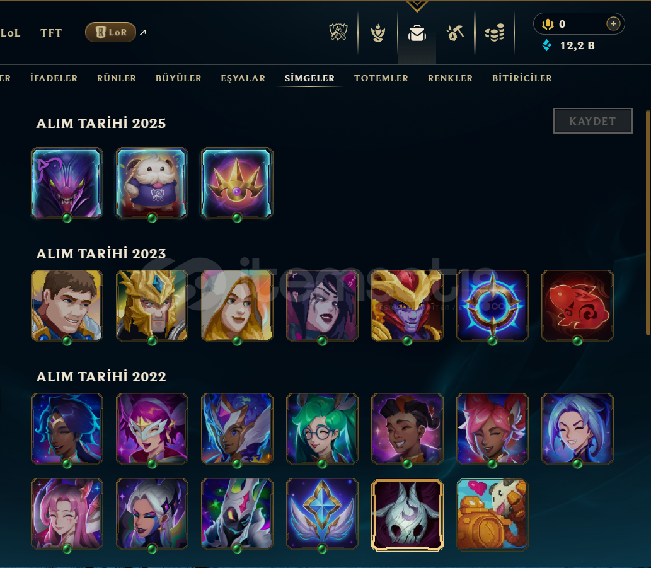Select the golden crown eye summoner icon
This screenshot has width=651, height=568.
click(x=237, y=183)
